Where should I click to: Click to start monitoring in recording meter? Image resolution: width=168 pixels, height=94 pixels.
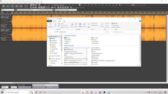59,5
